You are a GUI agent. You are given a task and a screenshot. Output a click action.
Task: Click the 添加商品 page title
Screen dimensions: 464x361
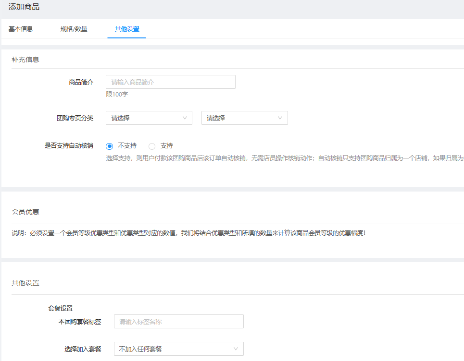24,7
